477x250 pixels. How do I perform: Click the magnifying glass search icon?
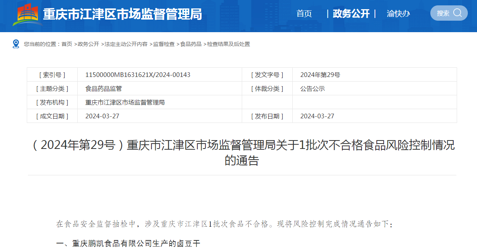click(x=457, y=13)
